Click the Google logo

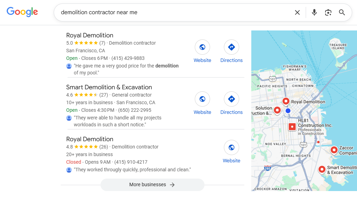point(22,12)
